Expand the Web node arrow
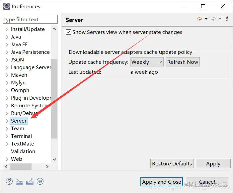 tap(7, 159)
